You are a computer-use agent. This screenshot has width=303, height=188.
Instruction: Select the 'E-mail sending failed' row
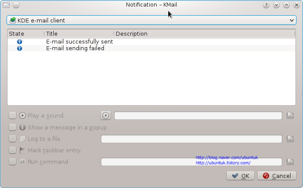tap(151, 48)
